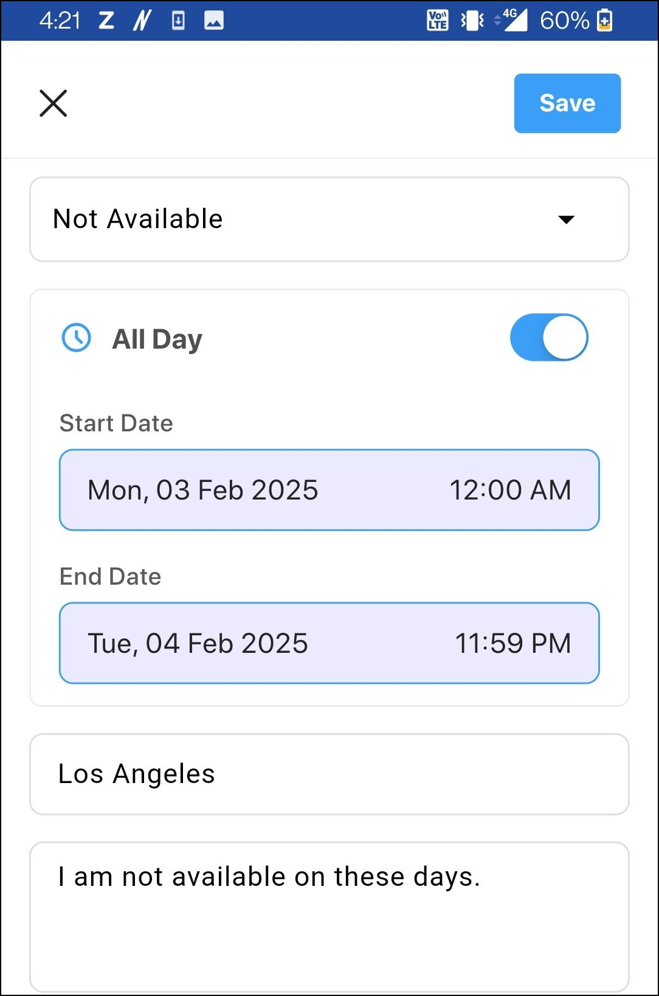
Task: Tap the vibrate mode status icon
Action: click(x=472, y=21)
